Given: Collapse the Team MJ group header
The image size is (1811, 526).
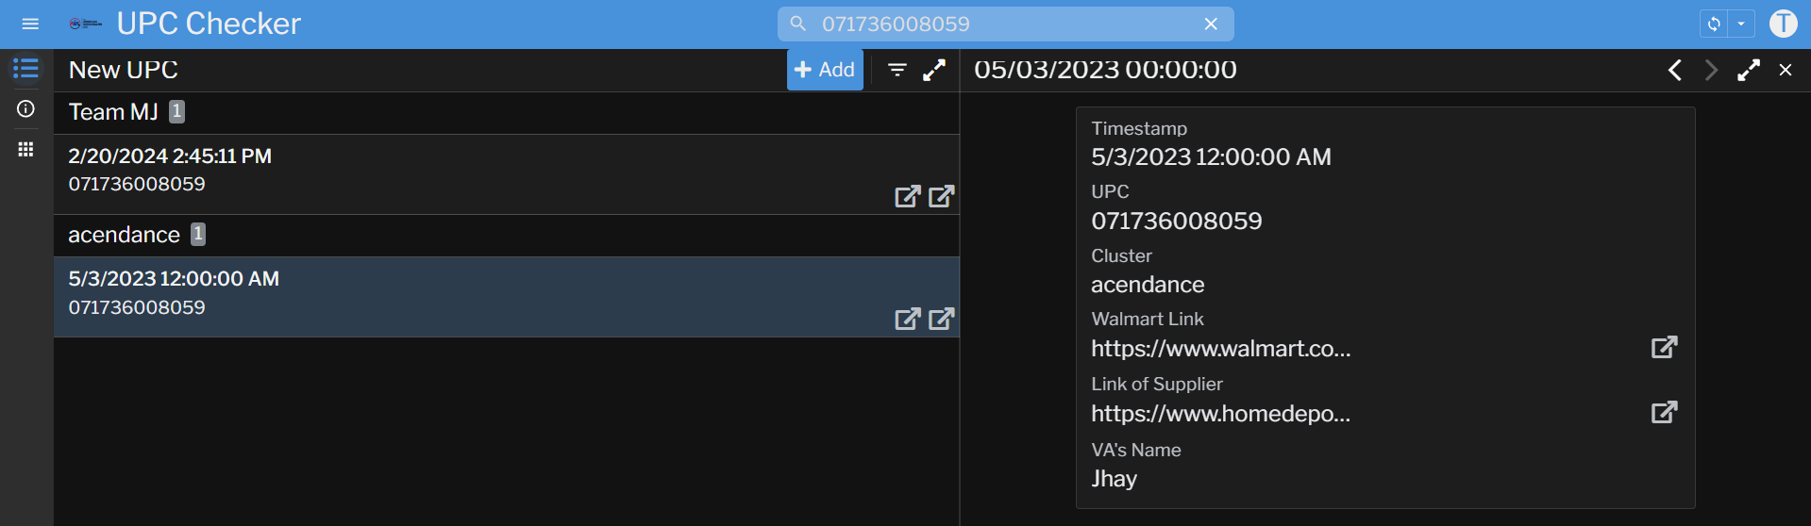Looking at the screenshot, I should 113,112.
